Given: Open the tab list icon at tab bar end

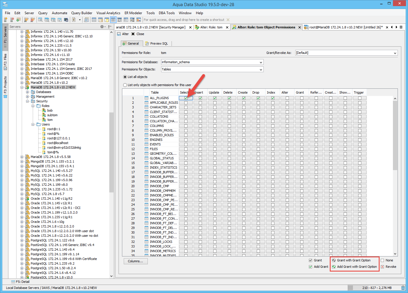Looking at the screenshot, I should point(401,27).
